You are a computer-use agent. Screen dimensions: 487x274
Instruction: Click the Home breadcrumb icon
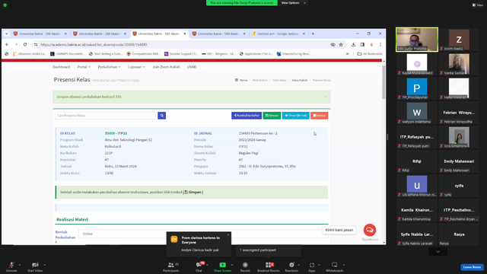click(237, 80)
